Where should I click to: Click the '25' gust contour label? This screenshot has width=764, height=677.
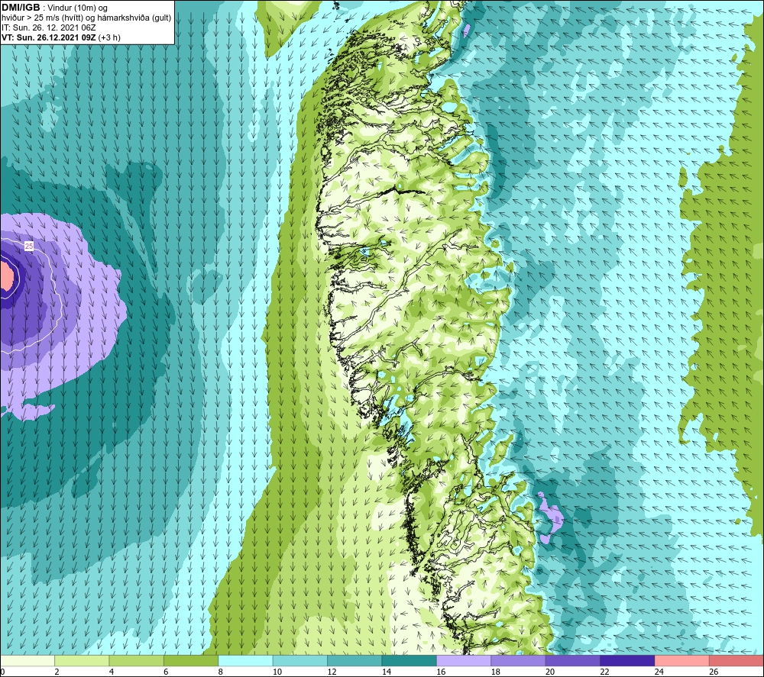(29, 247)
